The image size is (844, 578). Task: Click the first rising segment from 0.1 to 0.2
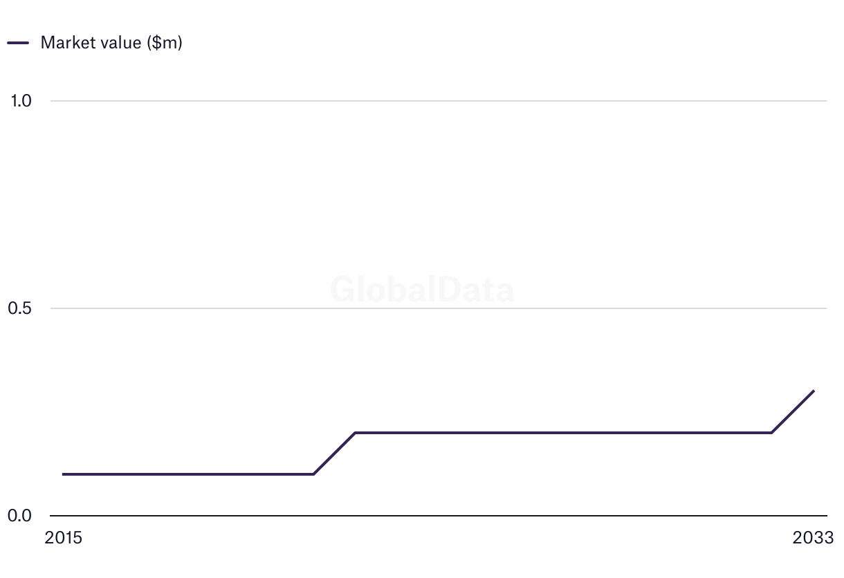334,454
